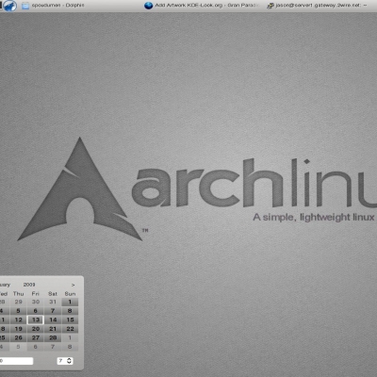Viewport: 377px width, 377px height.
Task: Select February 7 in the calendar
Action: (53, 311)
